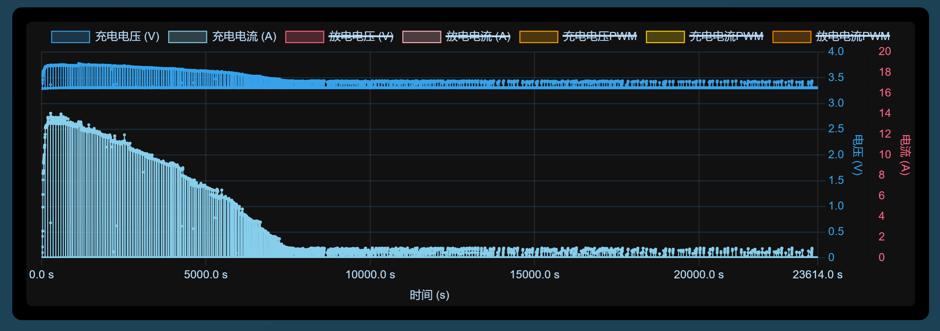
Task: Click the light-blue 充电电流 color box
Action: (188, 37)
